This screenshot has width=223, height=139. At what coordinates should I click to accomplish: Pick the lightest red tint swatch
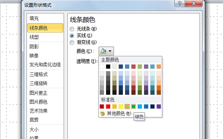tap(134, 73)
